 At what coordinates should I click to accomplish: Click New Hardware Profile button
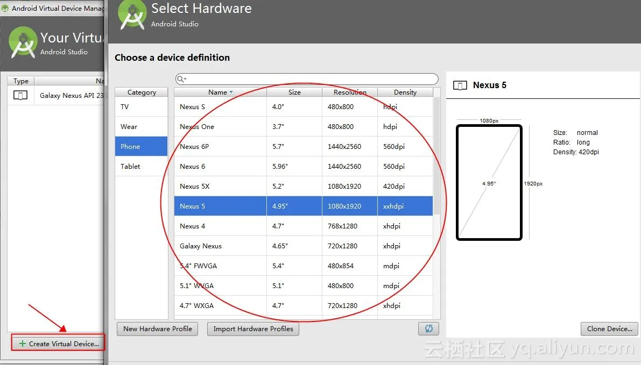click(157, 328)
